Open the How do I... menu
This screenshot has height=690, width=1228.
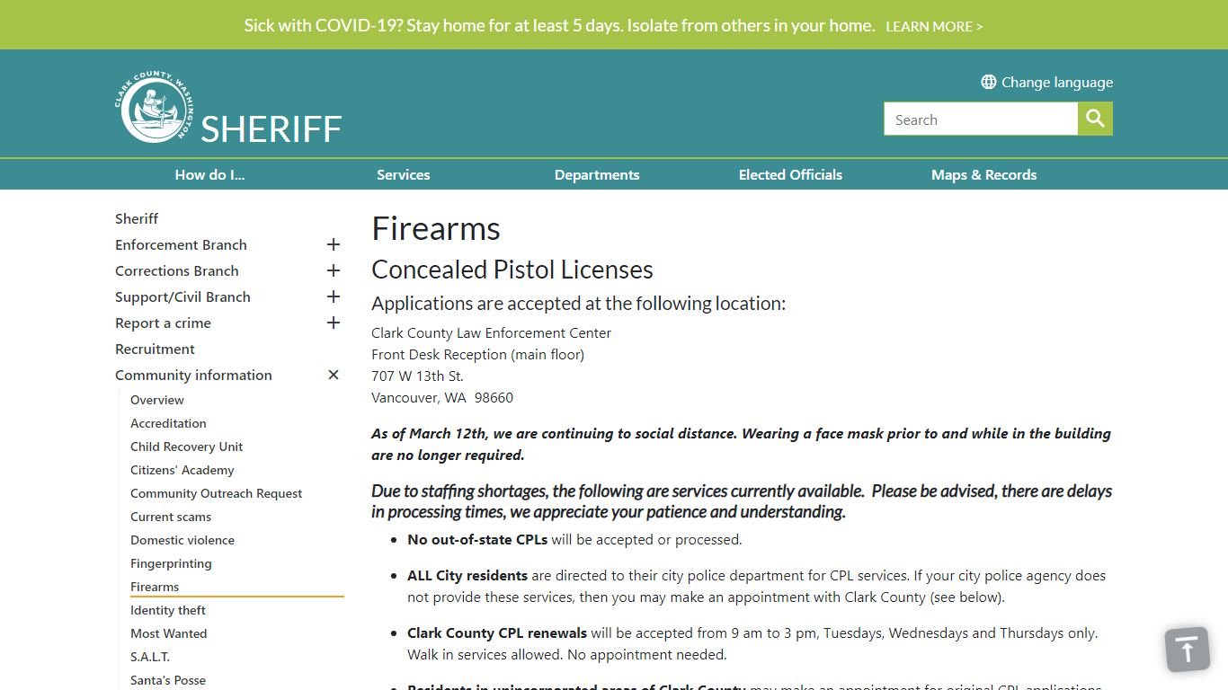pos(209,175)
